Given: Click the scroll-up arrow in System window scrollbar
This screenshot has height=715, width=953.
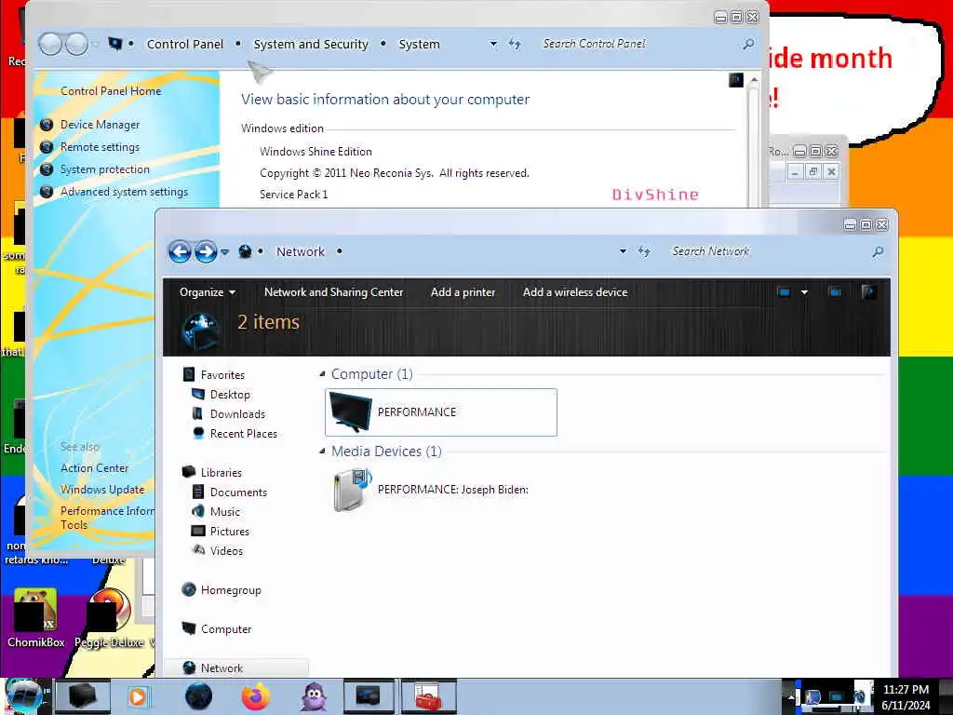Looking at the screenshot, I should (754, 80).
